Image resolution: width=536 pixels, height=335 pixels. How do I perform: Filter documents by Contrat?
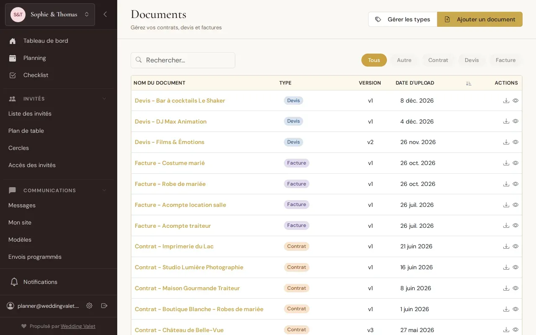point(438,60)
